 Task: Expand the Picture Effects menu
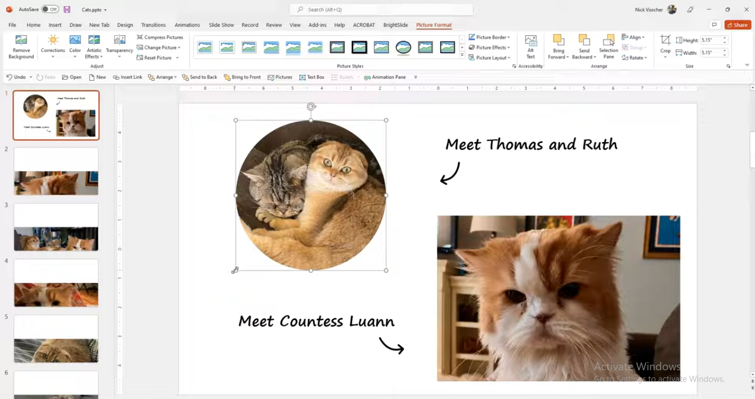[x=489, y=47]
